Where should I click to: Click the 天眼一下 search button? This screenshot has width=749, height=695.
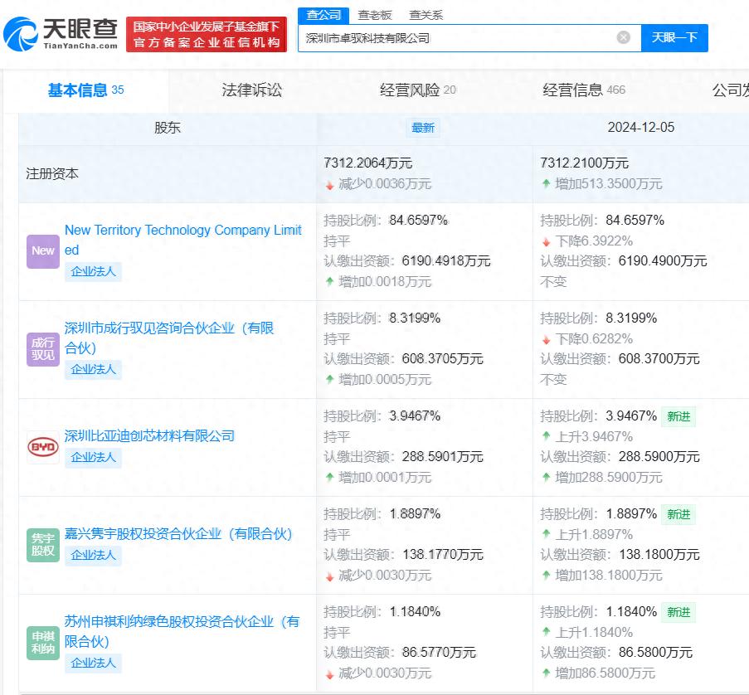pyautogui.click(x=674, y=37)
